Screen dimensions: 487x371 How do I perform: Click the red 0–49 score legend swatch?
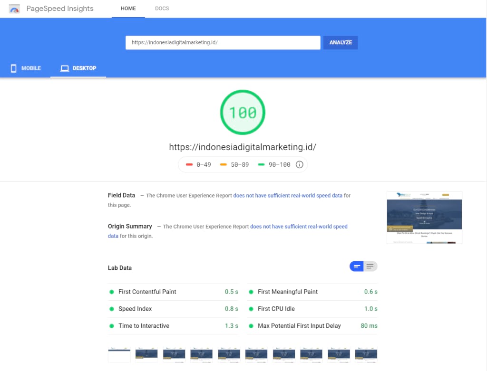point(189,164)
